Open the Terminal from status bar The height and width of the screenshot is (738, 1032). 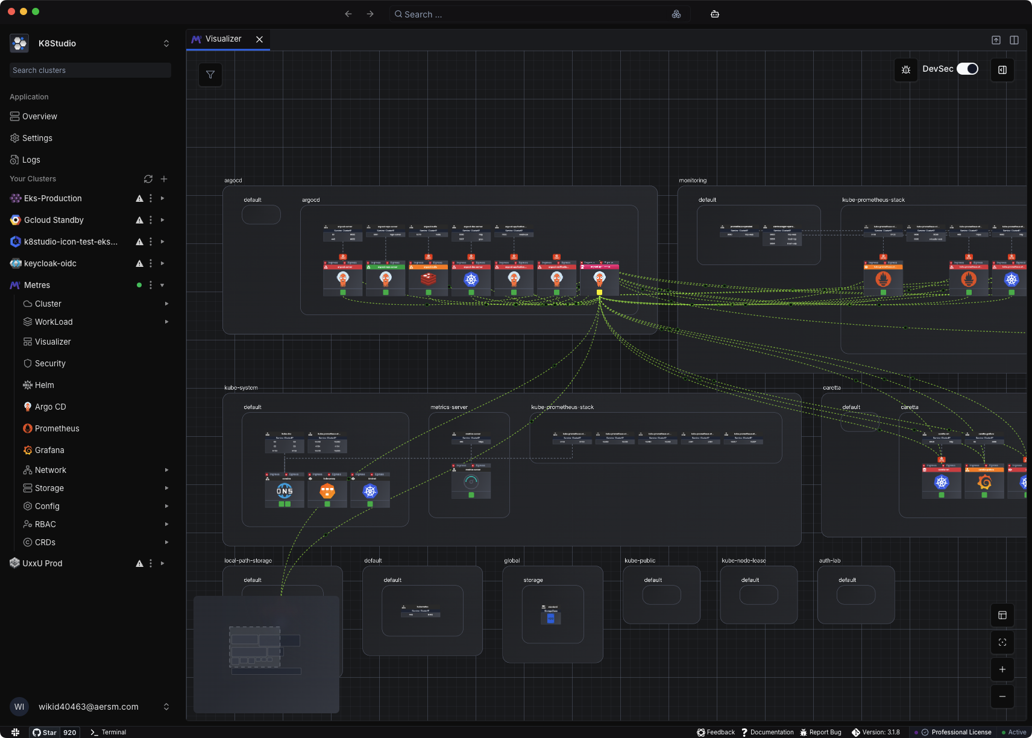[109, 732]
